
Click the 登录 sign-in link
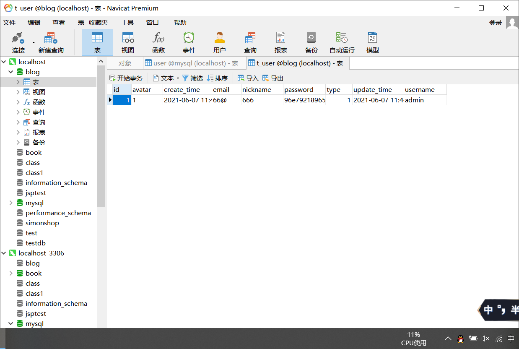pyautogui.click(x=496, y=23)
